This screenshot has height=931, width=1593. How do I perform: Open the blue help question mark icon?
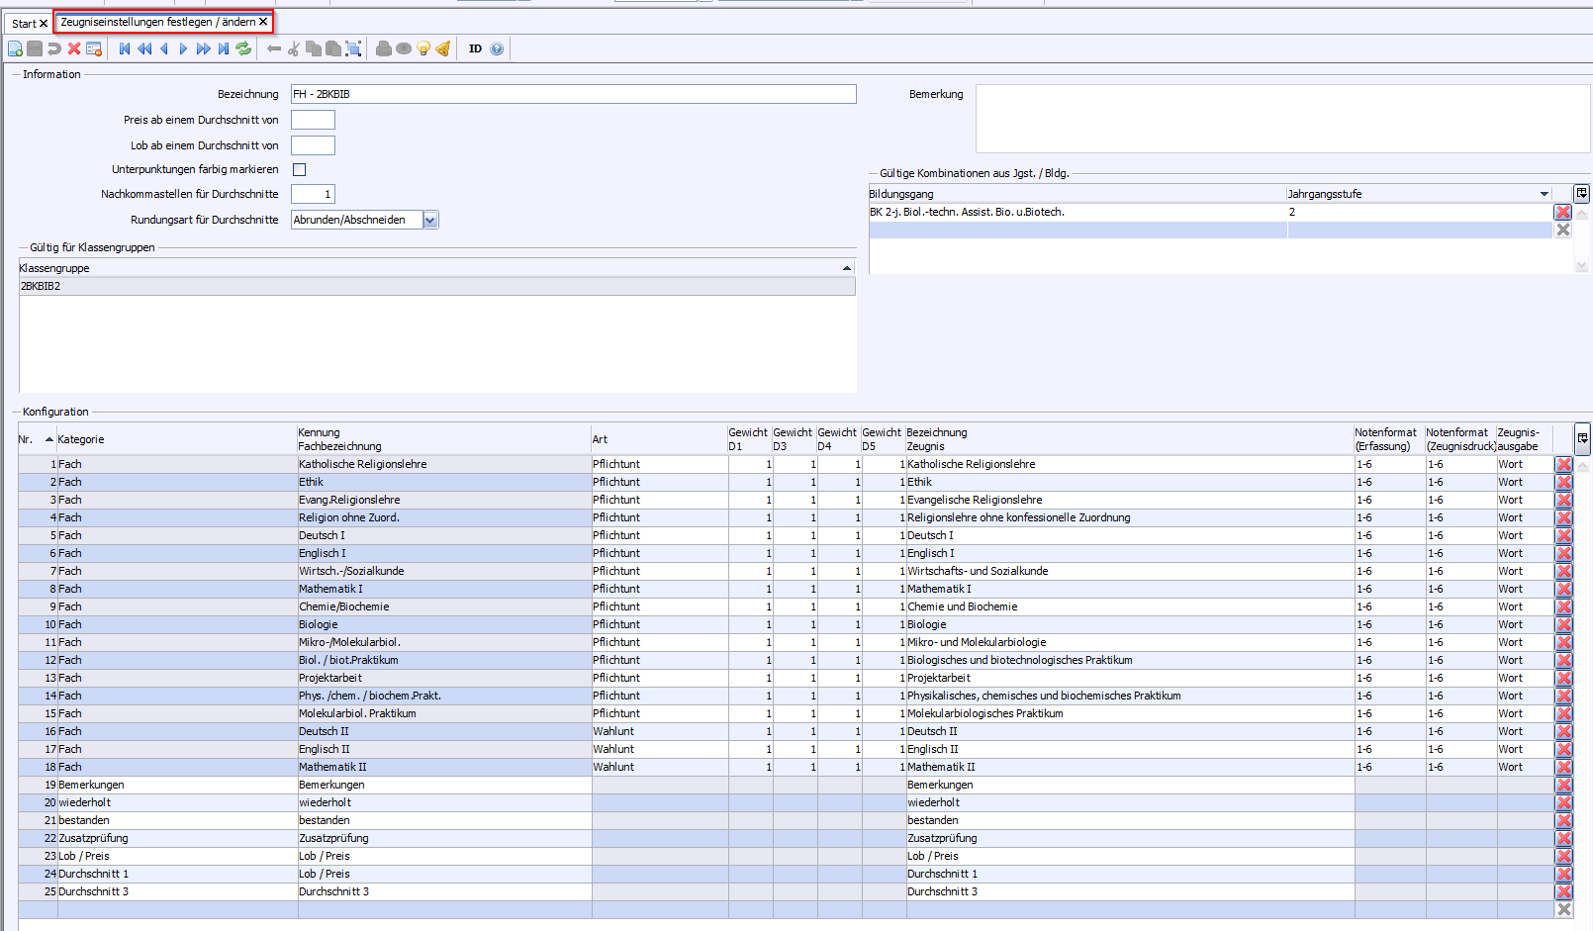tap(497, 48)
